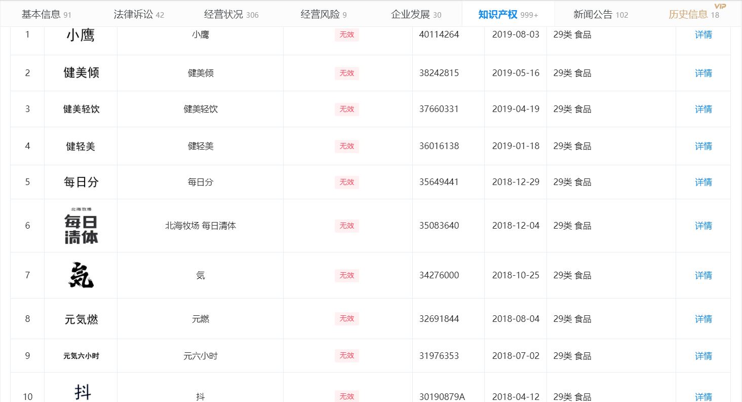Select the 知识产权 tab

508,14
